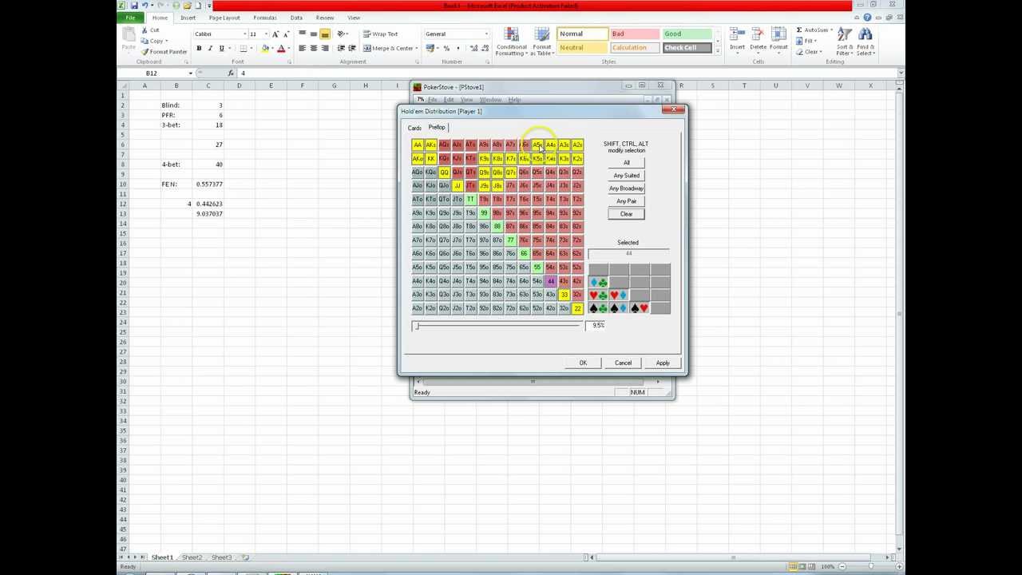Toggle the A5s hand cell
Viewport: 1022px width, 575px height.
(537, 145)
